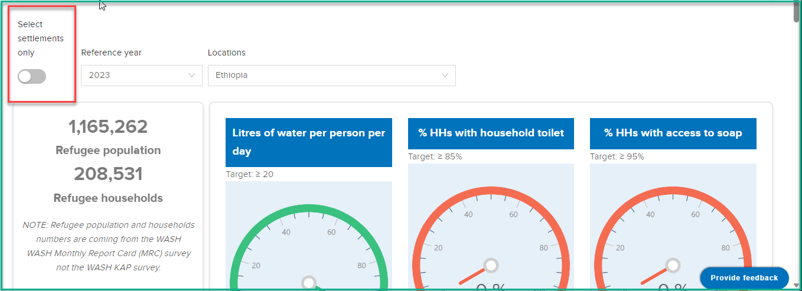Click the Provide feedback button

tap(744, 278)
